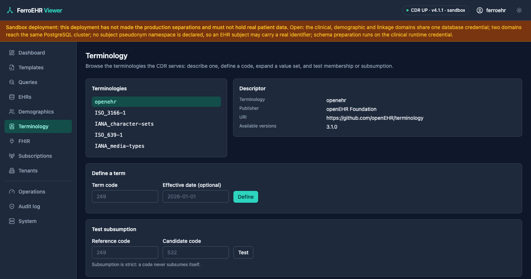Toggle the light/dark theme sun icon
The width and height of the screenshot is (531, 279).
click(x=519, y=10)
